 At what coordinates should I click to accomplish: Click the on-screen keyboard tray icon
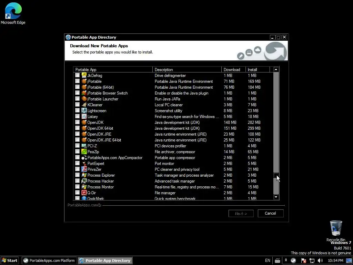(278, 261)
